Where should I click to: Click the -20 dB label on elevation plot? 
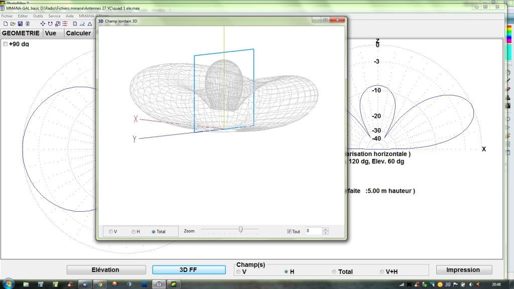[376, 116]
